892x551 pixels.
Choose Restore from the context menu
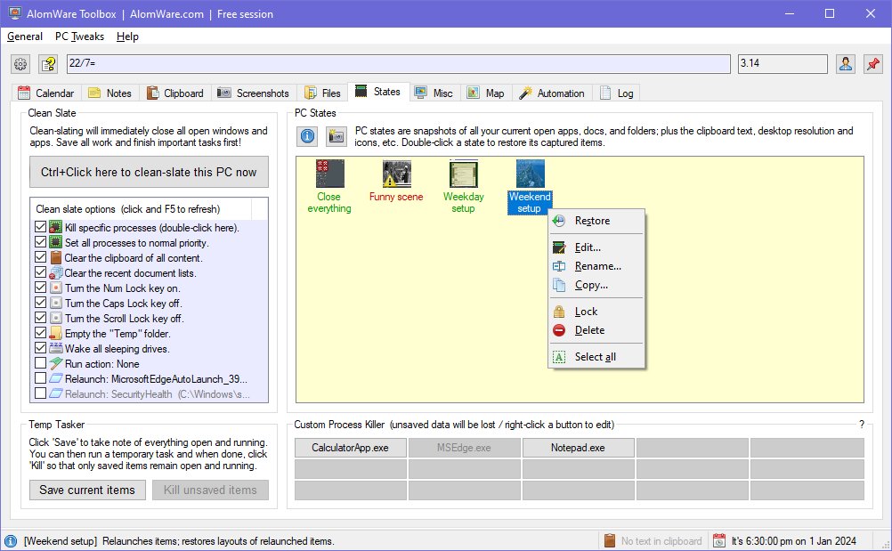[x=592, y=221]
